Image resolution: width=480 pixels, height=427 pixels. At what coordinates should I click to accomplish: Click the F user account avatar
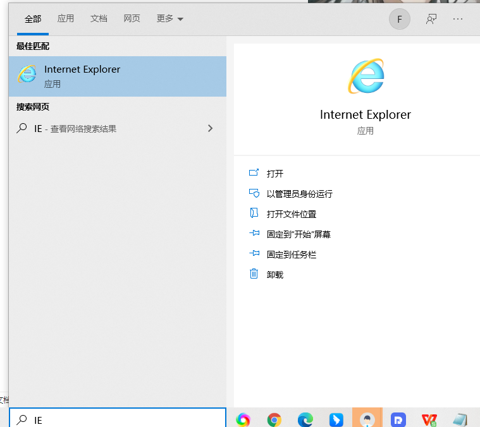tap(399, 19)
